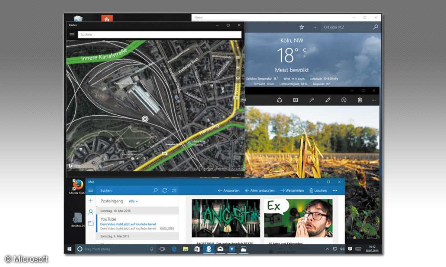
Task: Click the show my location icon in Karten
Action: coord(238,68)
